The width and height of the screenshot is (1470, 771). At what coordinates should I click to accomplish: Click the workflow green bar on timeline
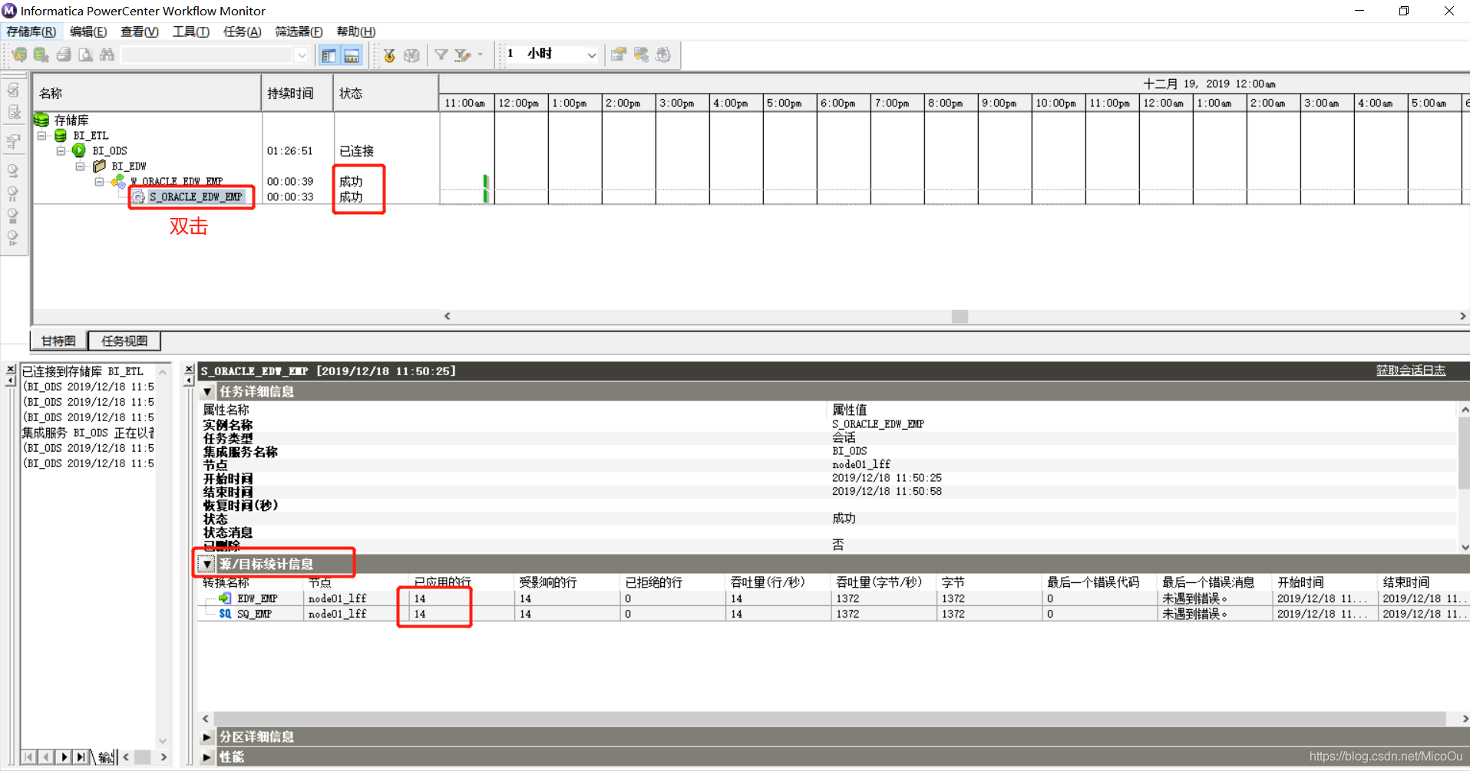(485, 182)
